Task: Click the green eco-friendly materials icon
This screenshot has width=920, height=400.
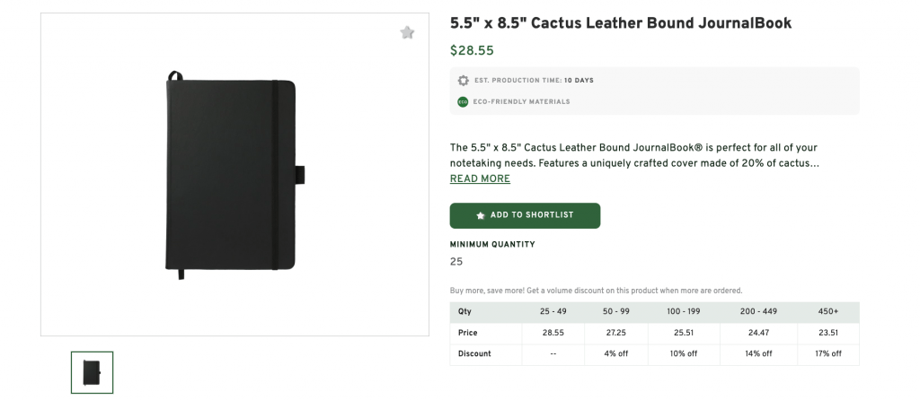Action: tap(464, 102)
